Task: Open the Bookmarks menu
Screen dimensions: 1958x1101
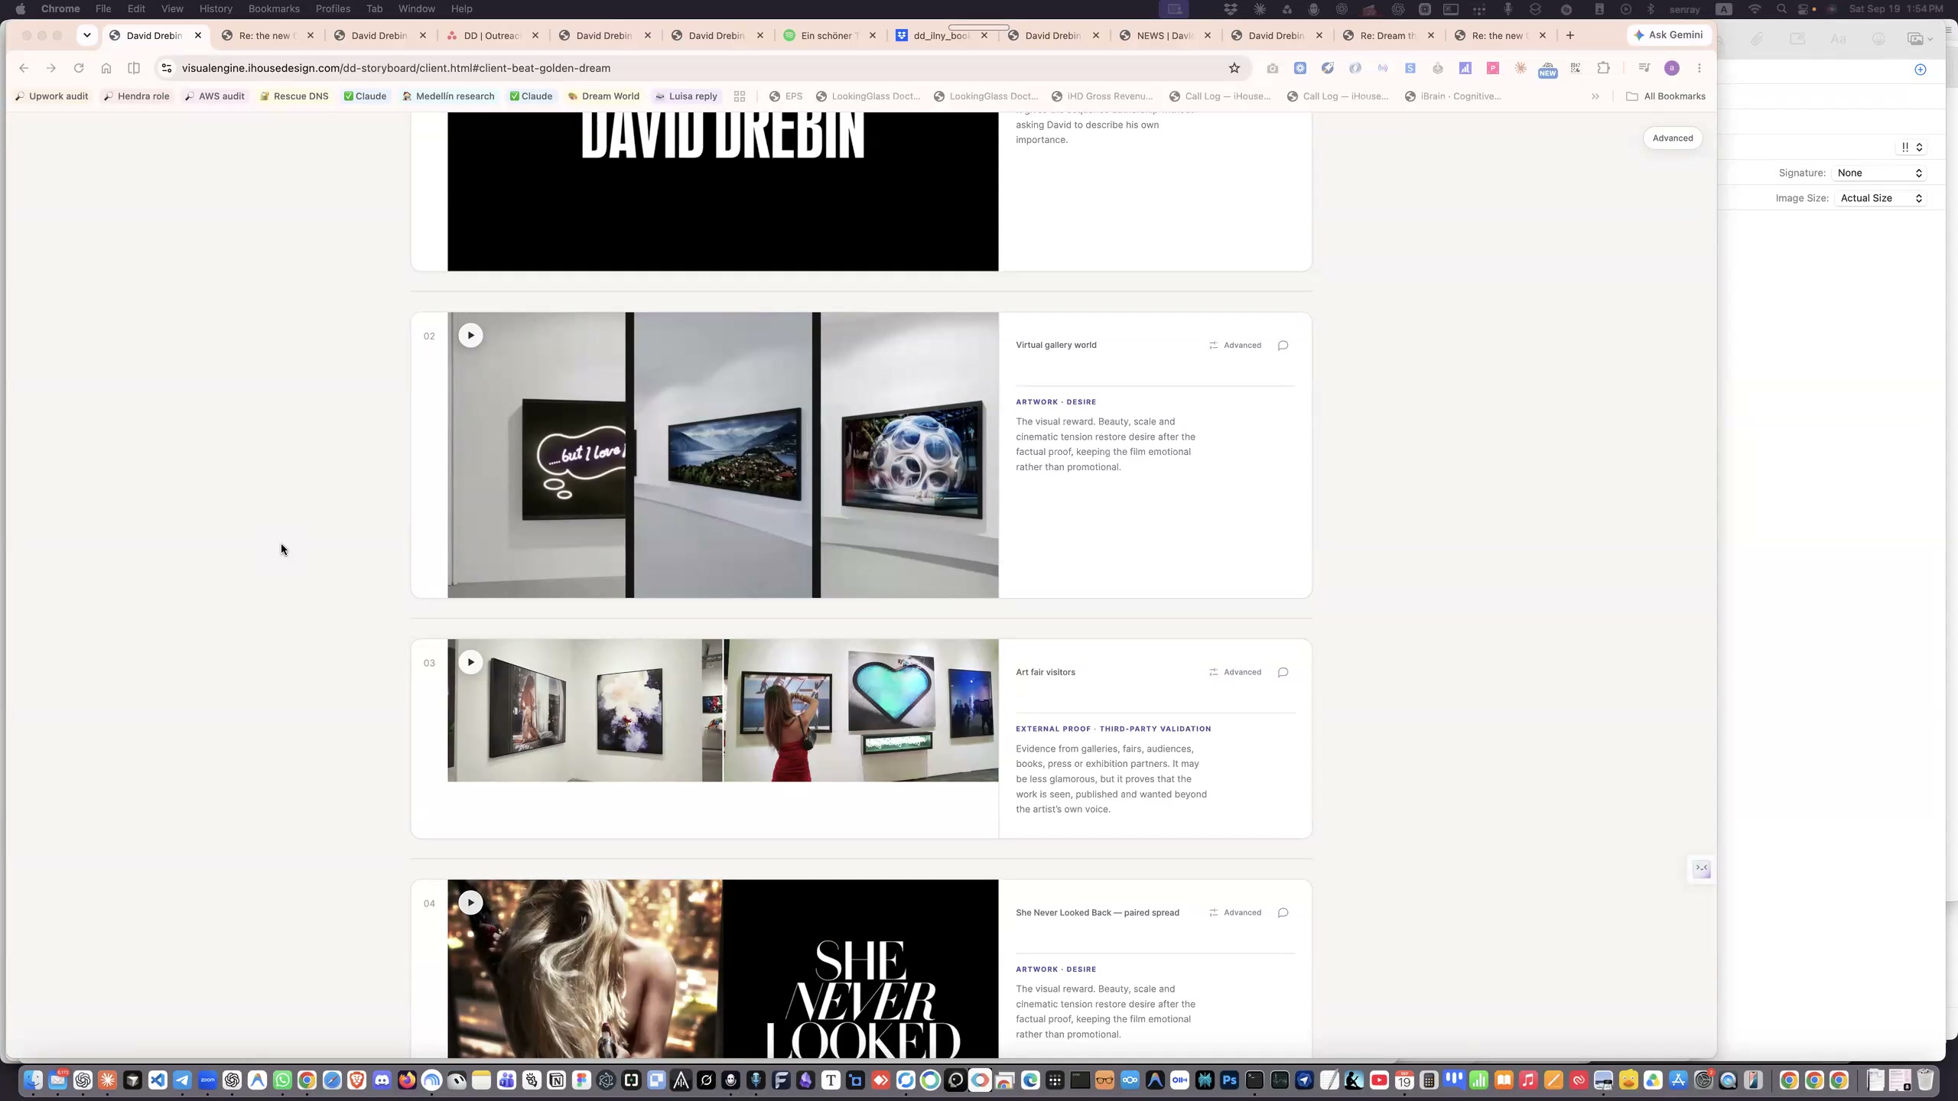Action: [x=274, y=8]
